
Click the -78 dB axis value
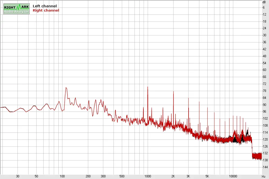(264, 91)
